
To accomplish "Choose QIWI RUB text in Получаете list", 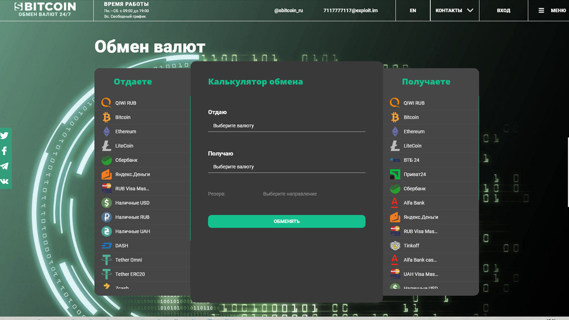I will (414, 103).
